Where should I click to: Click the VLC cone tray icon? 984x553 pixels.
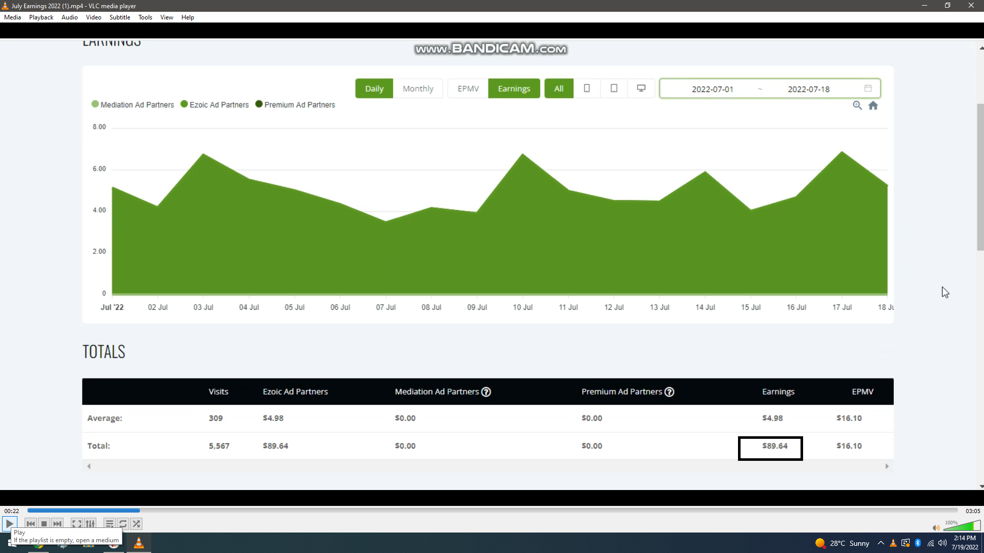893,543
